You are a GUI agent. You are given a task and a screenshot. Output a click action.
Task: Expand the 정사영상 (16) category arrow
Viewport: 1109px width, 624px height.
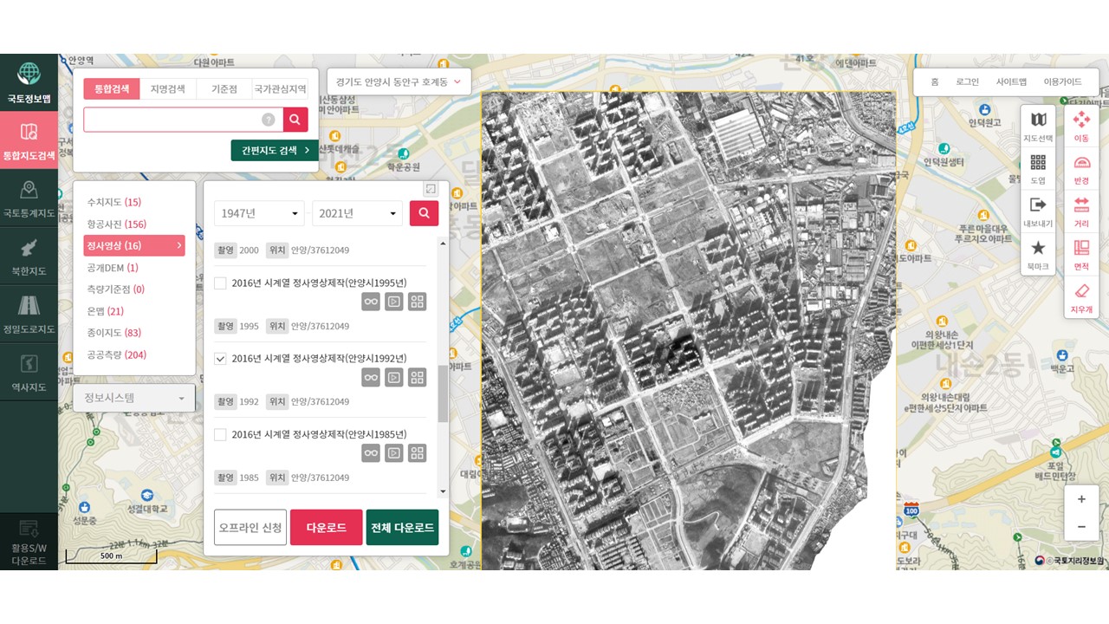click(179, 246)
